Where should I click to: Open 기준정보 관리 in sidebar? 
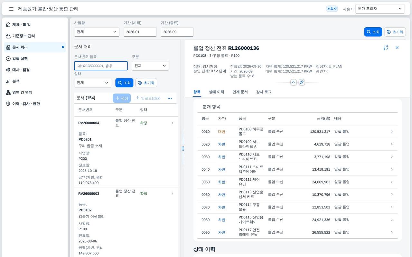tap(35, 36)
